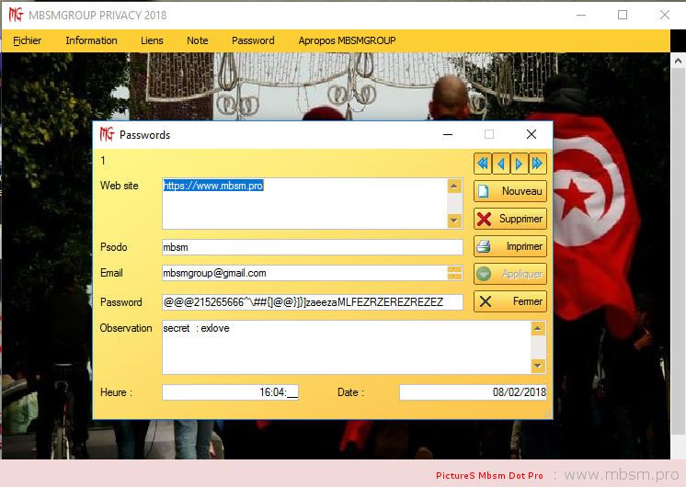Click into the Psodo text field
This screenshot has height=487, width=686.
pyautogui.click(x=312, y=247)
